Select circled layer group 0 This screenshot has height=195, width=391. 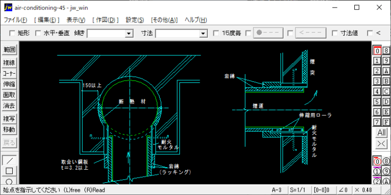(377, 161)
